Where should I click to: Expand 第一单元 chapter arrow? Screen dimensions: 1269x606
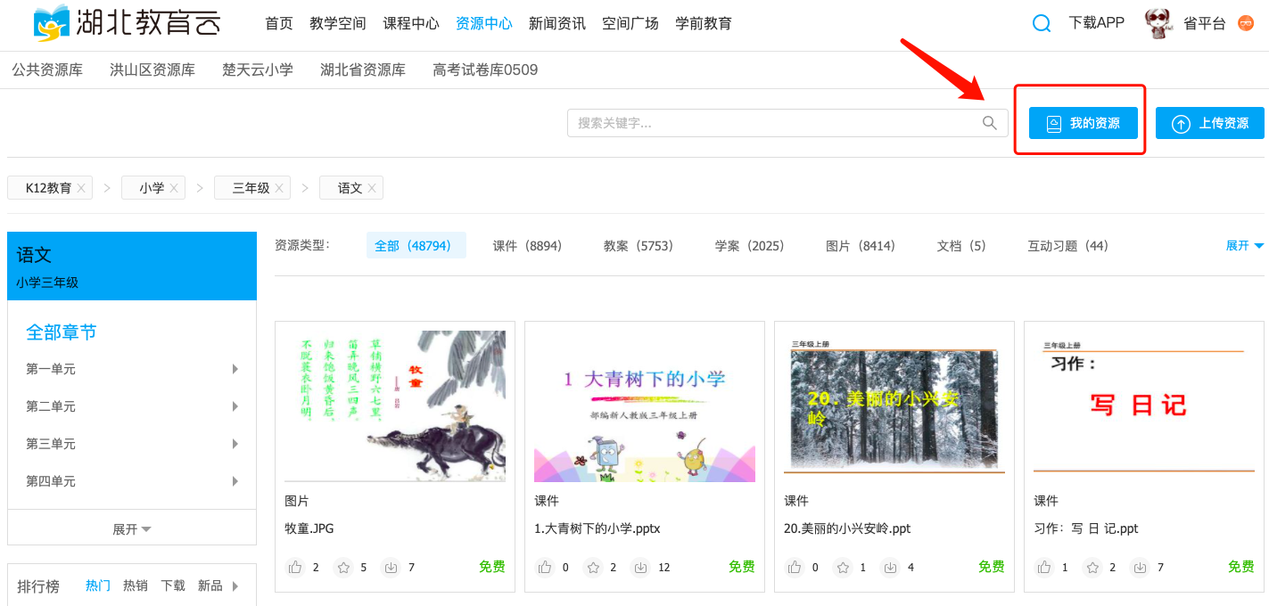(x=235, y=369)
